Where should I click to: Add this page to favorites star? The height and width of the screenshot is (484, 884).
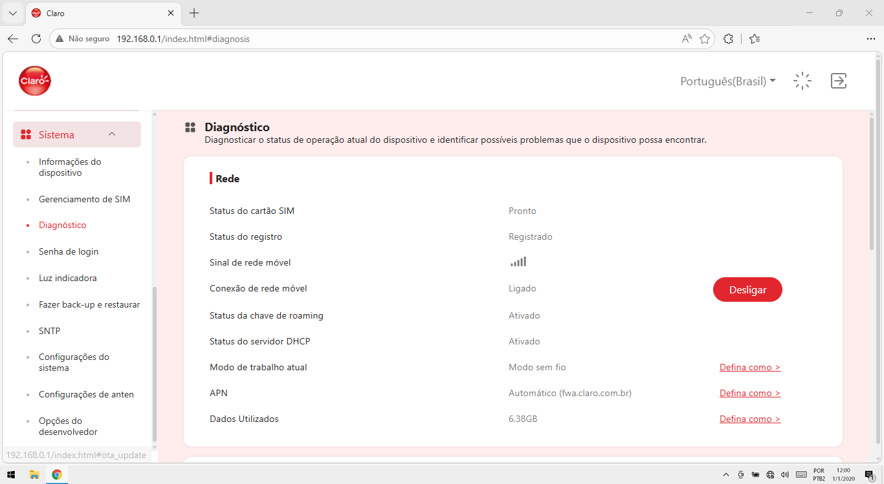pos(705,39)
